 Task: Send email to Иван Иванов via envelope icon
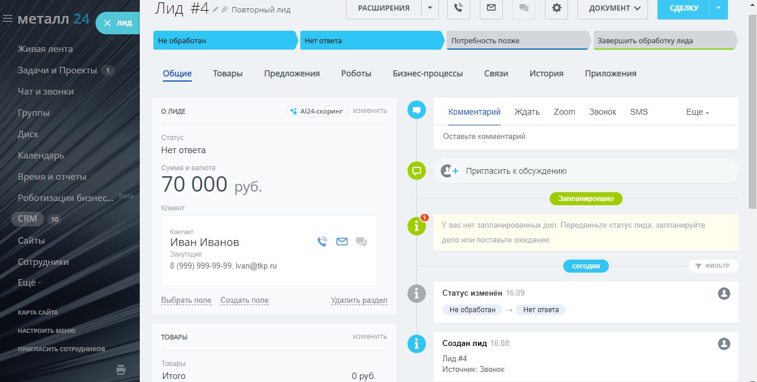(342, 241)
